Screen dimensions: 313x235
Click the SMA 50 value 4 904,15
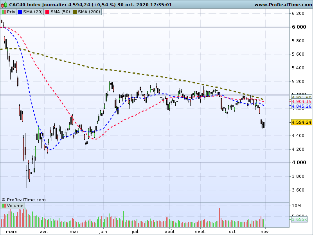301,101
